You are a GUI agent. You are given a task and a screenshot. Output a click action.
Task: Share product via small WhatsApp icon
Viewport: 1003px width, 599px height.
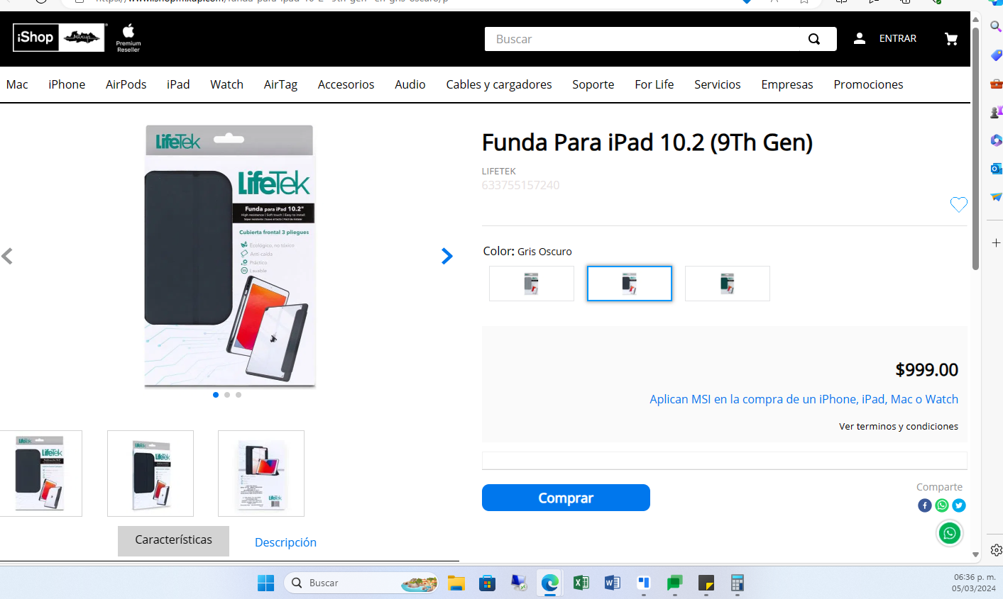coord(942,505)
